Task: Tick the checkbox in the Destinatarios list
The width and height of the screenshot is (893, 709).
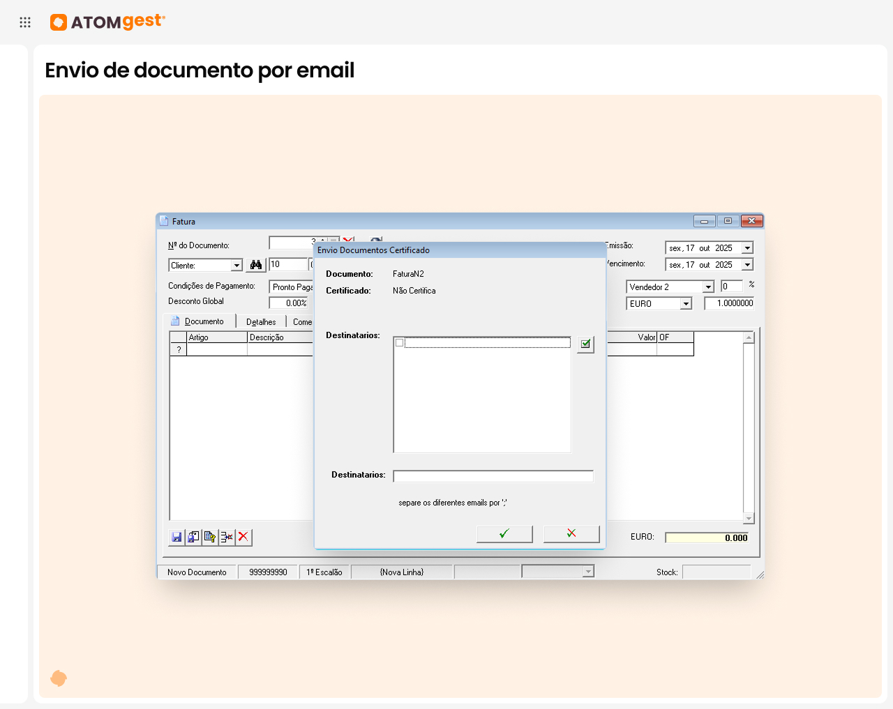Action: [400, 343]
